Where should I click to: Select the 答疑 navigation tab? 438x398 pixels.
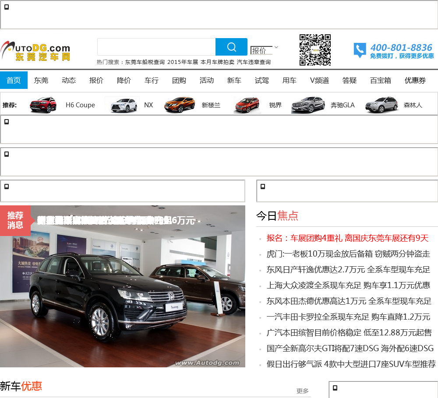click(350, 80)
